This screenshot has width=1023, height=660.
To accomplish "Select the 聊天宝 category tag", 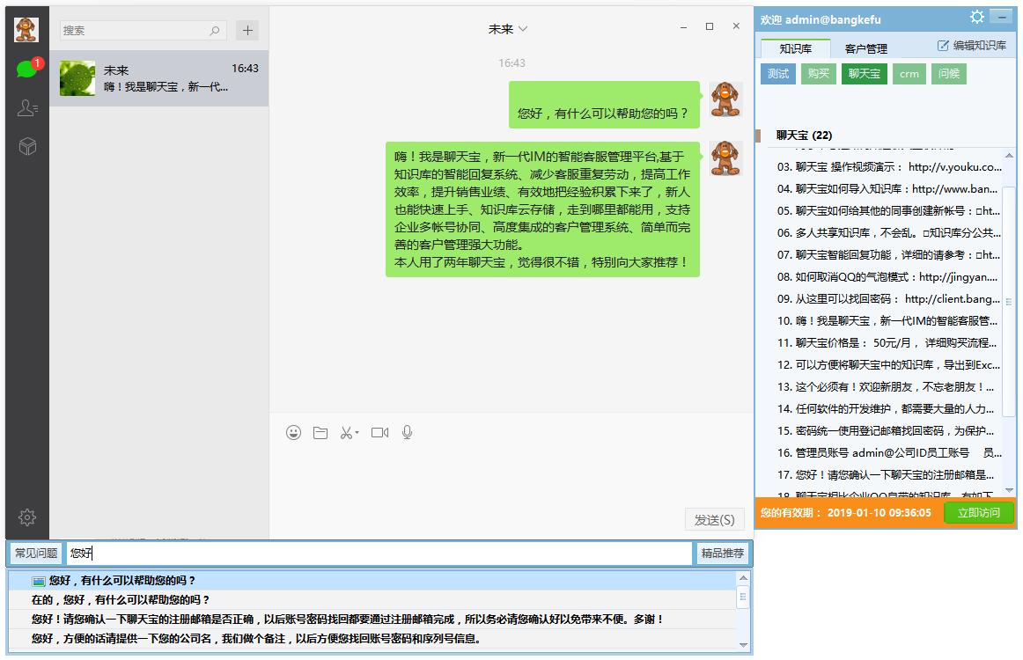I will pyautogui.click(x=865, y=74).
